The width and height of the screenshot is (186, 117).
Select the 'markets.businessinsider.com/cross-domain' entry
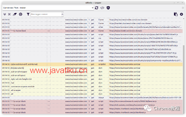coord(130,23)
